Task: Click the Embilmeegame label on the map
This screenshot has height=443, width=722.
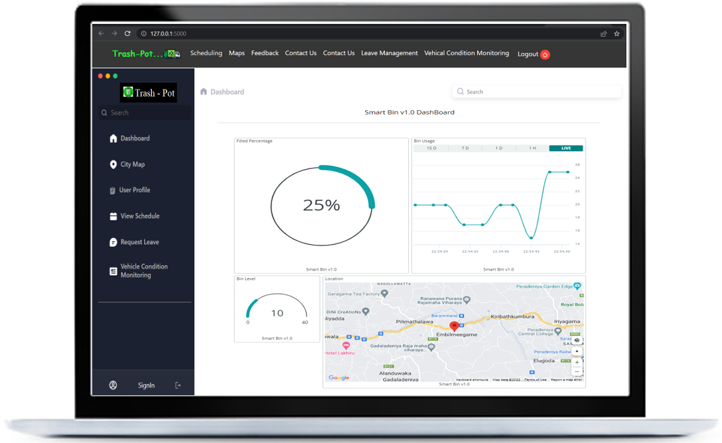Action: point(457,334)
